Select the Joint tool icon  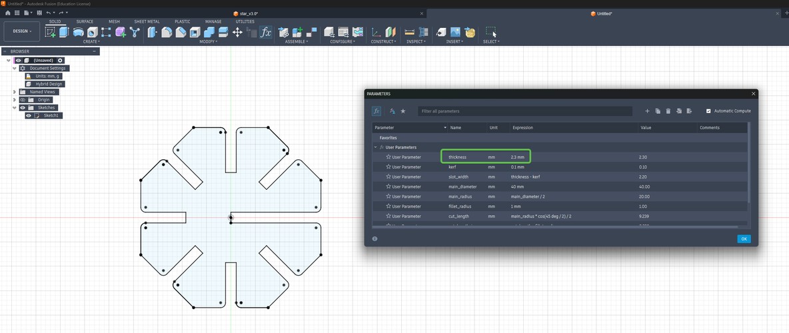pos(311,32)
